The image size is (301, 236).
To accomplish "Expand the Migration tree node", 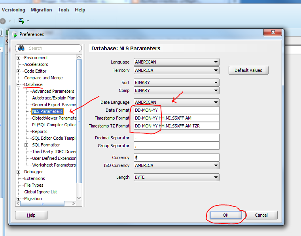I will tap(19, 199).
